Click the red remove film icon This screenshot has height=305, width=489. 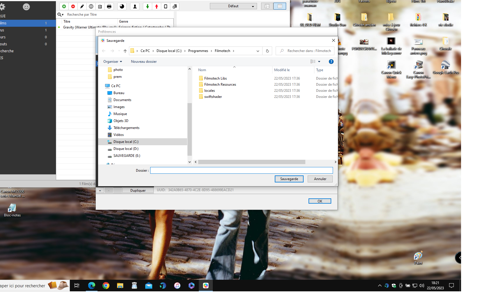point(73,6)
